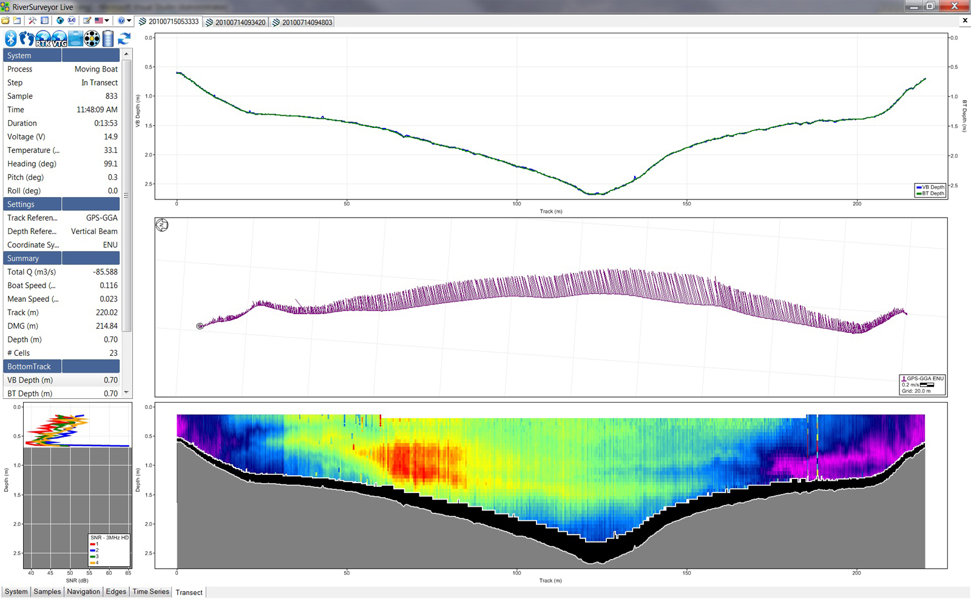Click the globe icon in toolbar
Image resolution: width=971 pixels, height=599 pixels.
60,21
